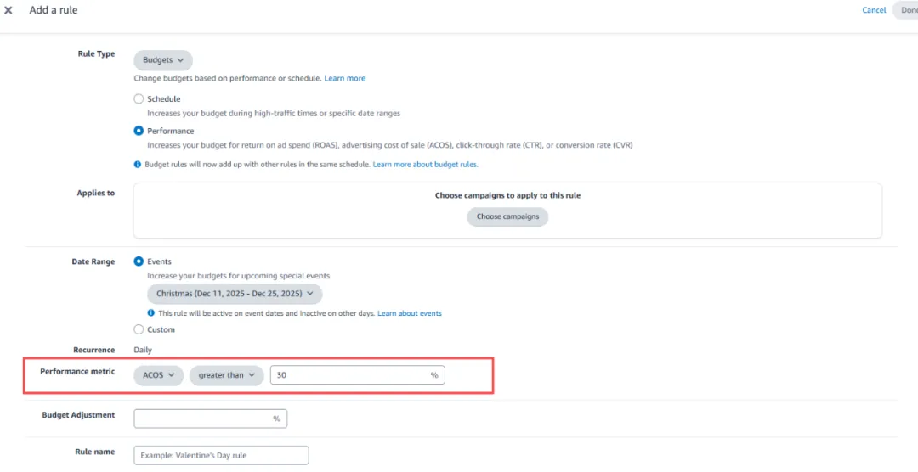Click the budget rules info icon
Image resolution: width=918 pixels, height=472 pixels.
(x=138, y=164)
